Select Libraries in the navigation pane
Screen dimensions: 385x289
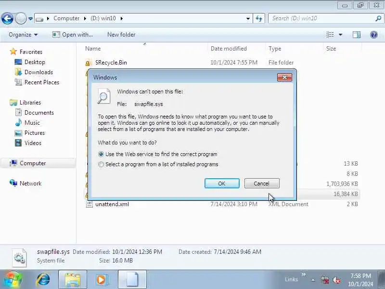coord(30,103)
